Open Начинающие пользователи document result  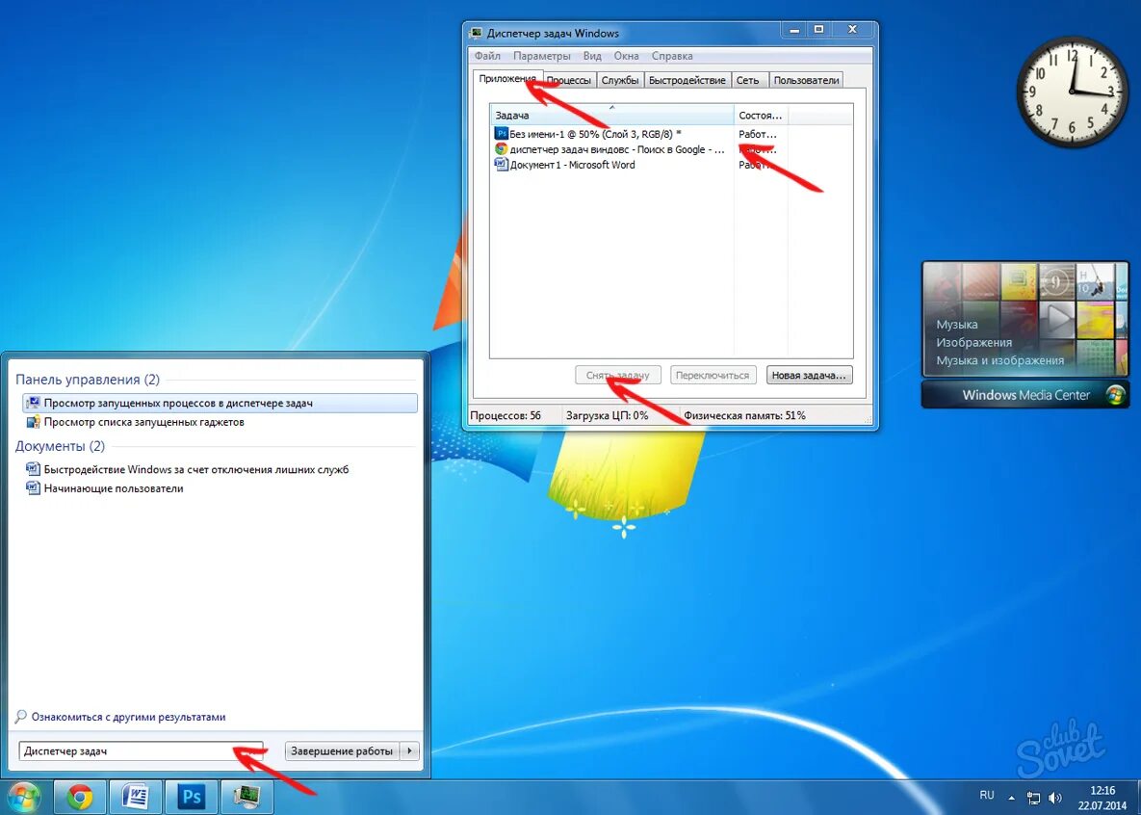pos(114,488)
